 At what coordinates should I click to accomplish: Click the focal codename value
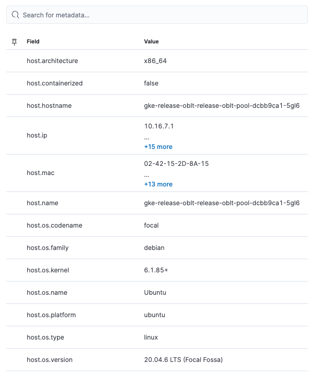pos(151,225)
